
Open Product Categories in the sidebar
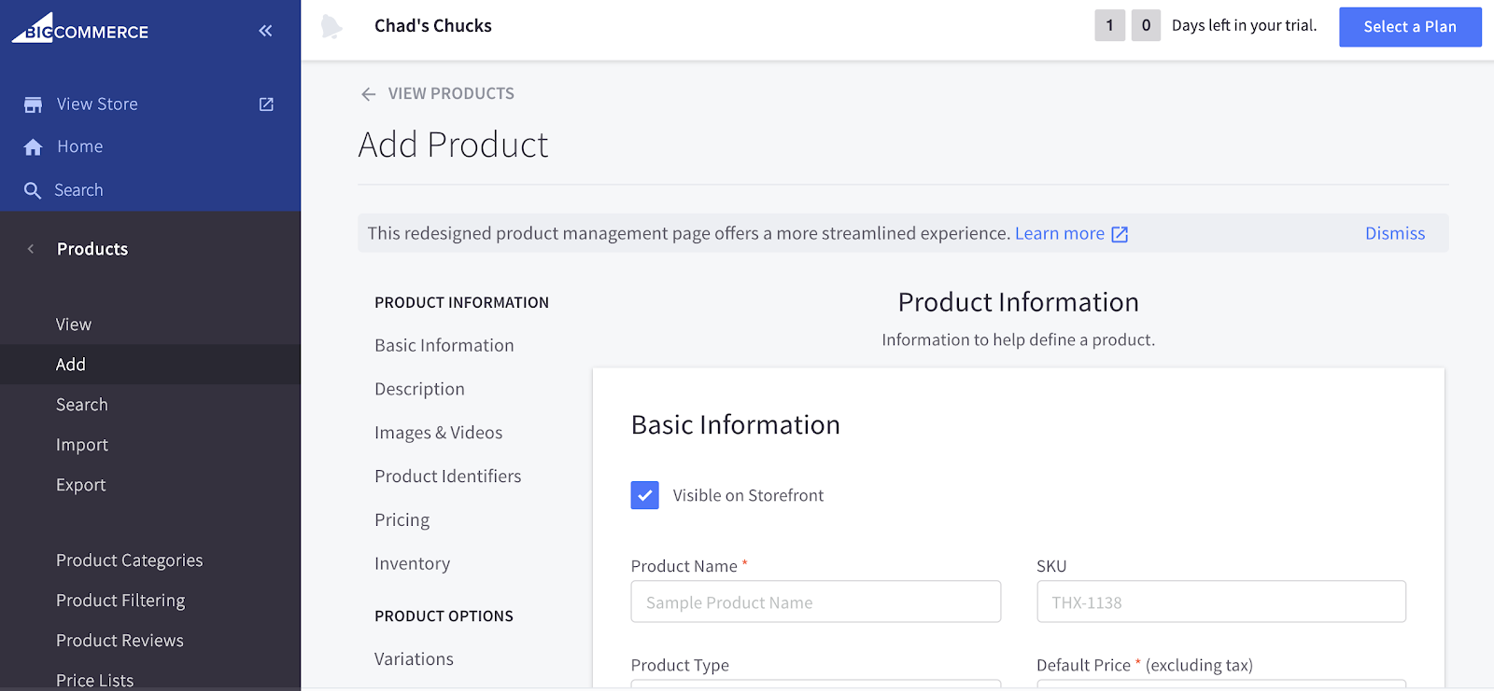click(x=129, y=560)
